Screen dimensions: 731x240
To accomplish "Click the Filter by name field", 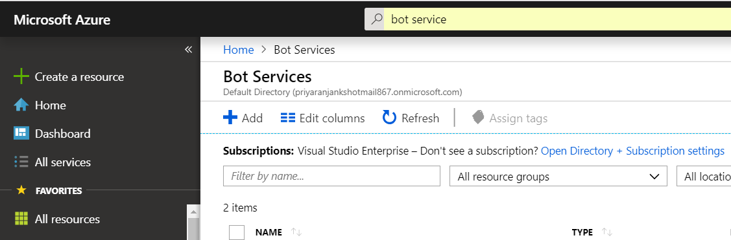I will click(331, 176).
